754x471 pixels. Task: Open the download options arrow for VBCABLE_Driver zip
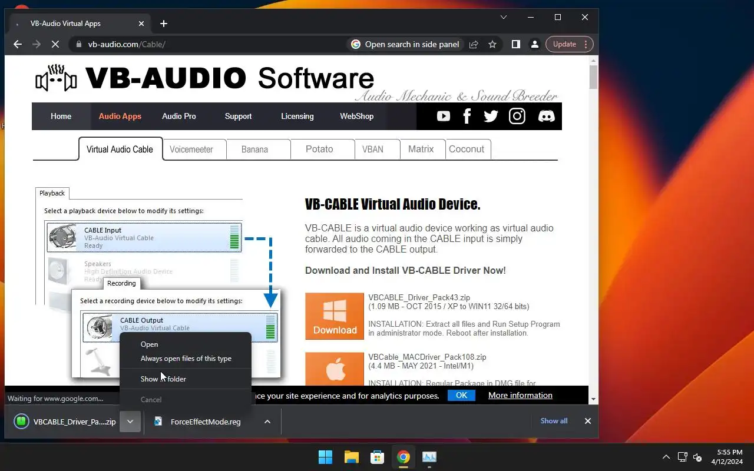pyautogui.click(x=130, y=422)
